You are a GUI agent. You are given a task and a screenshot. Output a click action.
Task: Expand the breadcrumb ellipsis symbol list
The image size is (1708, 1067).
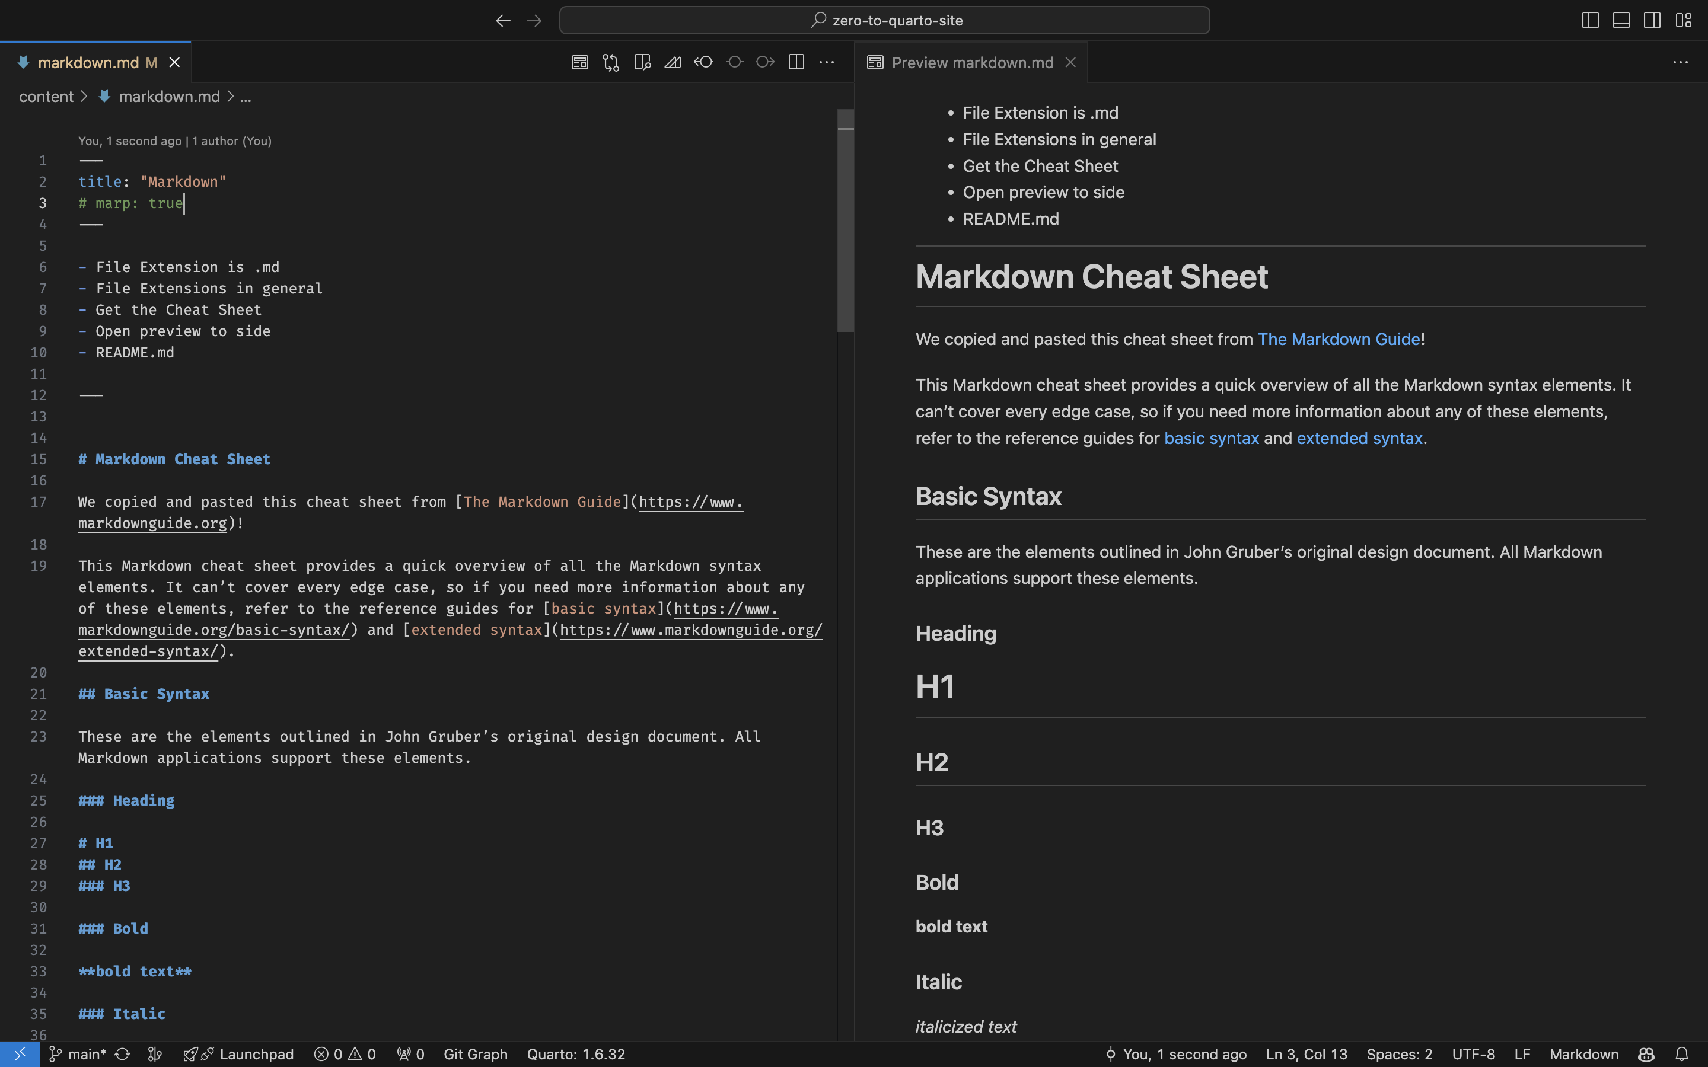coord(246,97)
